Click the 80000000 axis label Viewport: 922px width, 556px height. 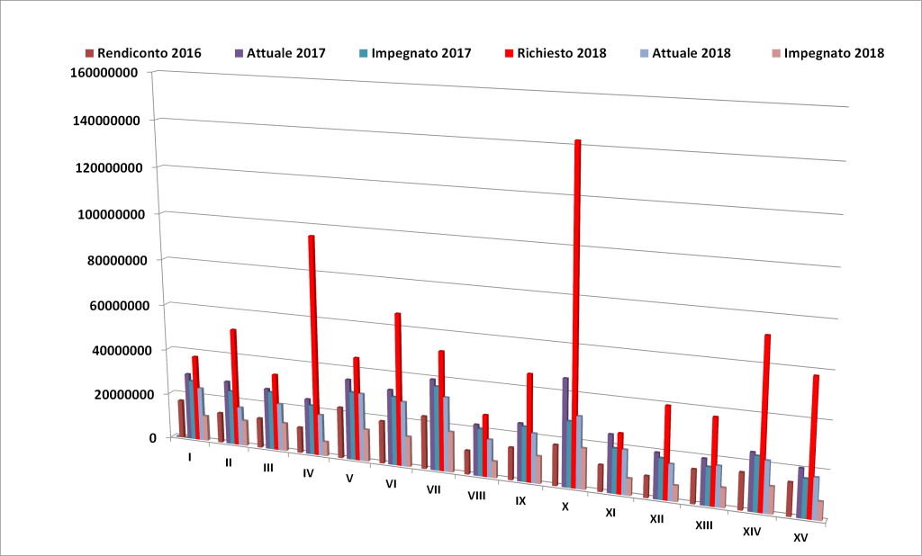pyautogui.click(x=117, y=260)
